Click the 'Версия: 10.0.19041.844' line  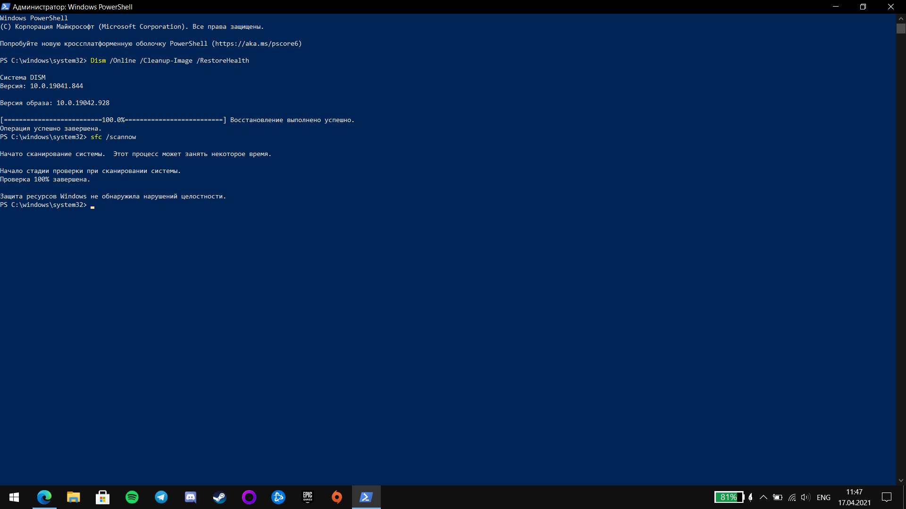tap(42, 86)
